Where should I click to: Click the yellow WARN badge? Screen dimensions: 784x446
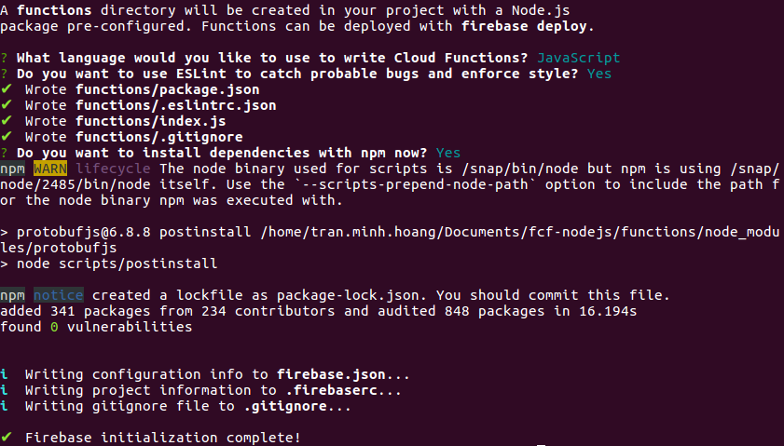[50, 169]
